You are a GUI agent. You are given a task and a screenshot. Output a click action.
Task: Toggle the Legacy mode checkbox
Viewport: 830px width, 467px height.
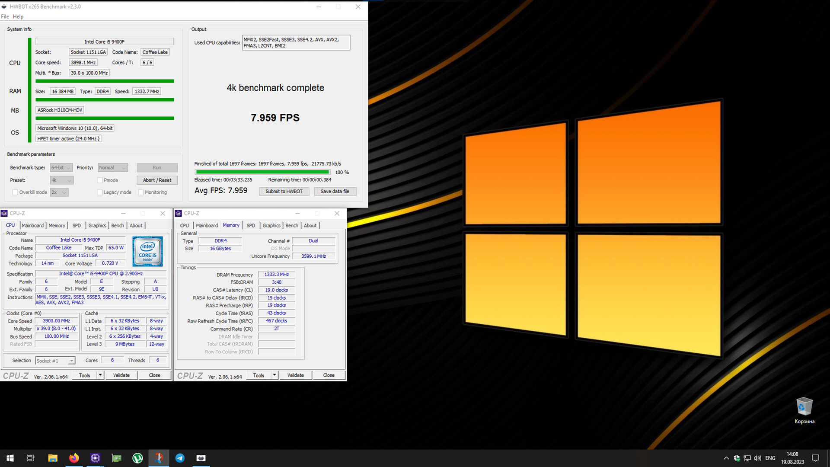tap(100, 192)
